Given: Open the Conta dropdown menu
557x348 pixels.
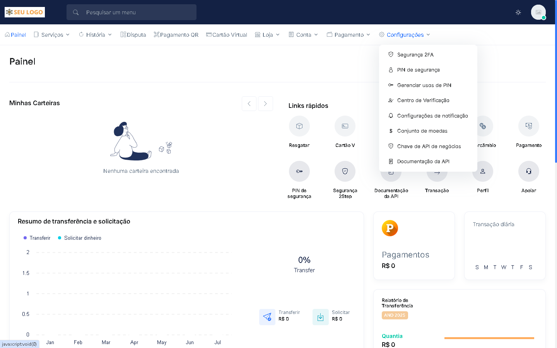Looking at the screenshot, I should [304, 35].
